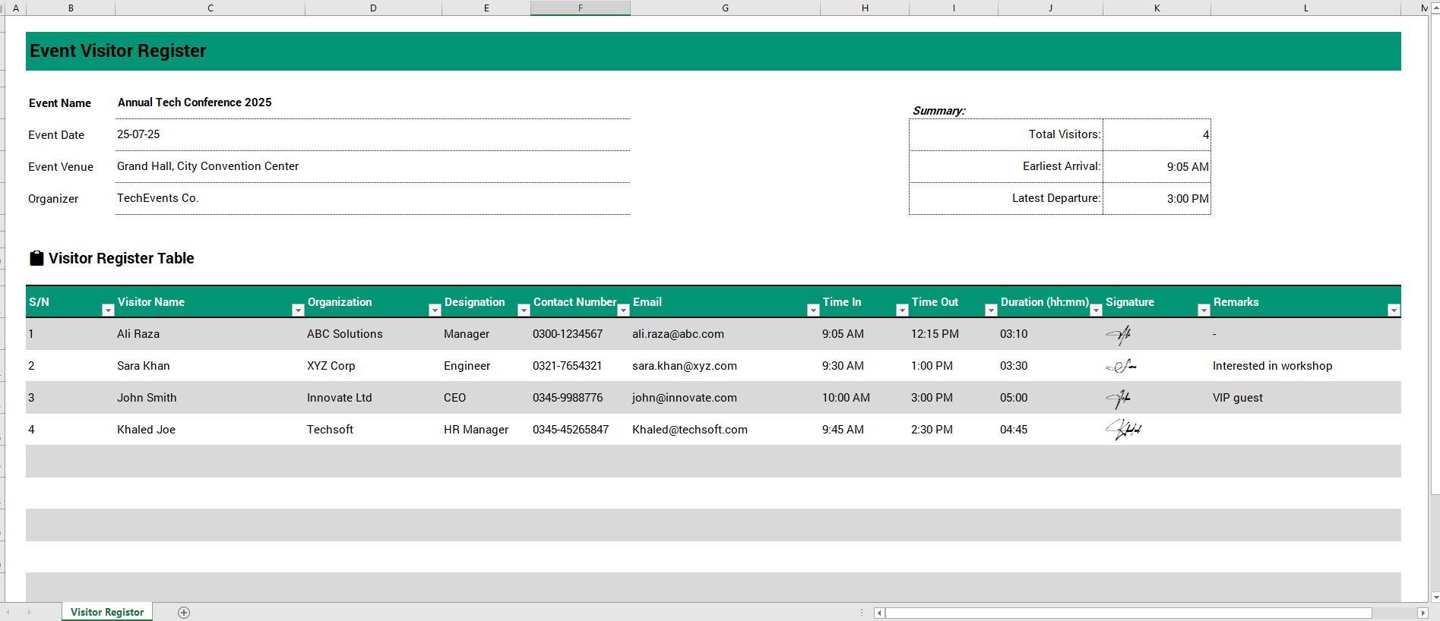Select the Interested in workshop remark
The image size is (1440, 621).
(1305, 366)
